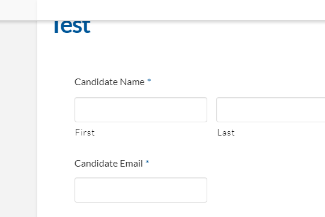Click the blue "Test" page heading
The width and height of the screenshot is (325, 217).
tap(72, 27)
